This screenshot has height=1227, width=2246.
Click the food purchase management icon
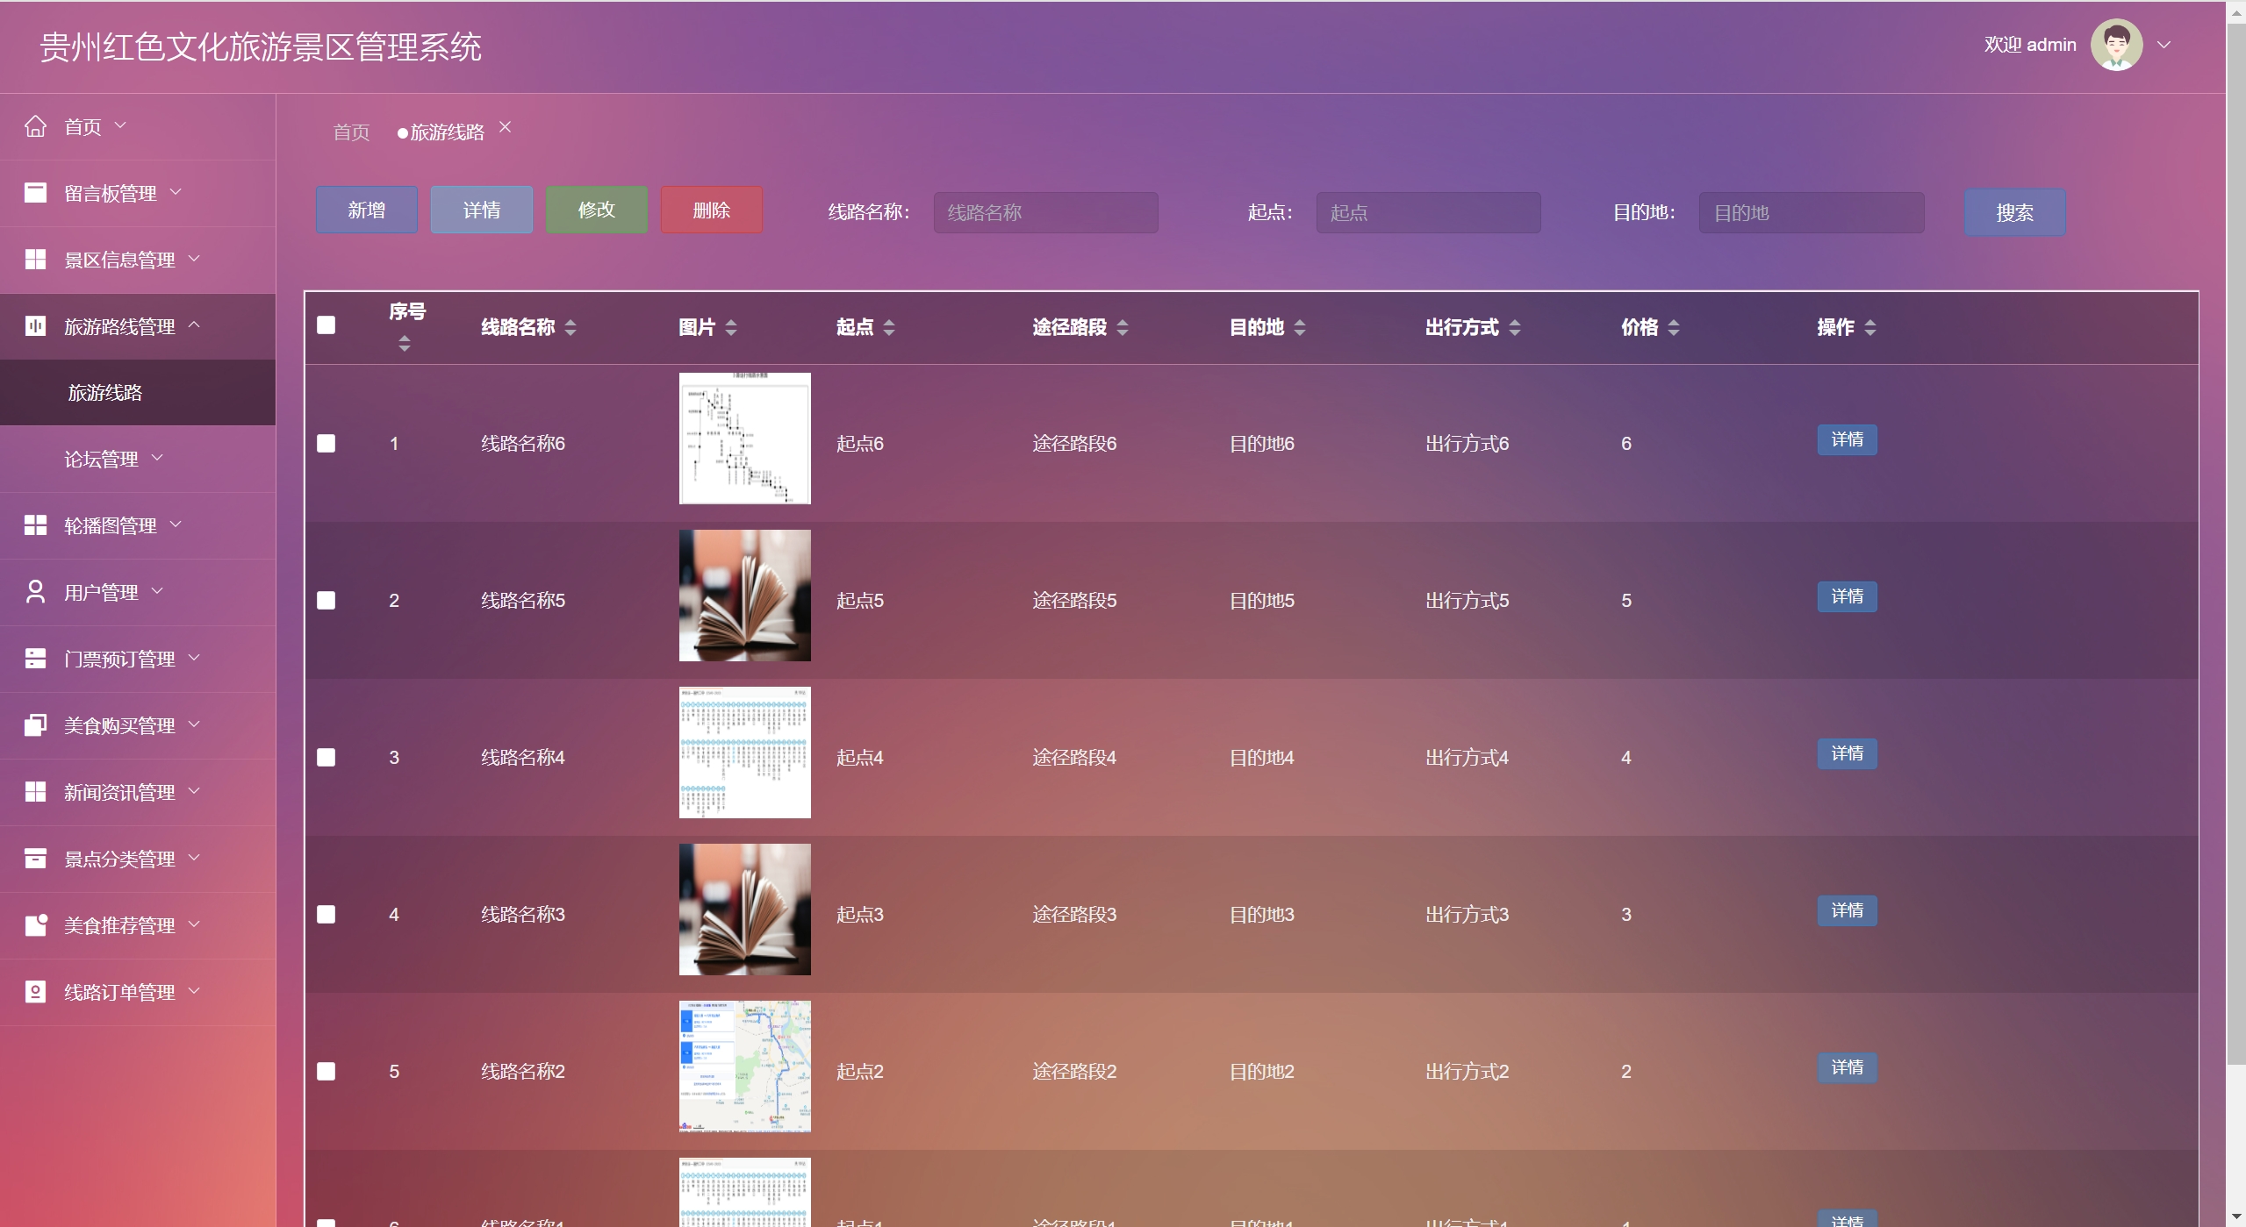point(35,725)
